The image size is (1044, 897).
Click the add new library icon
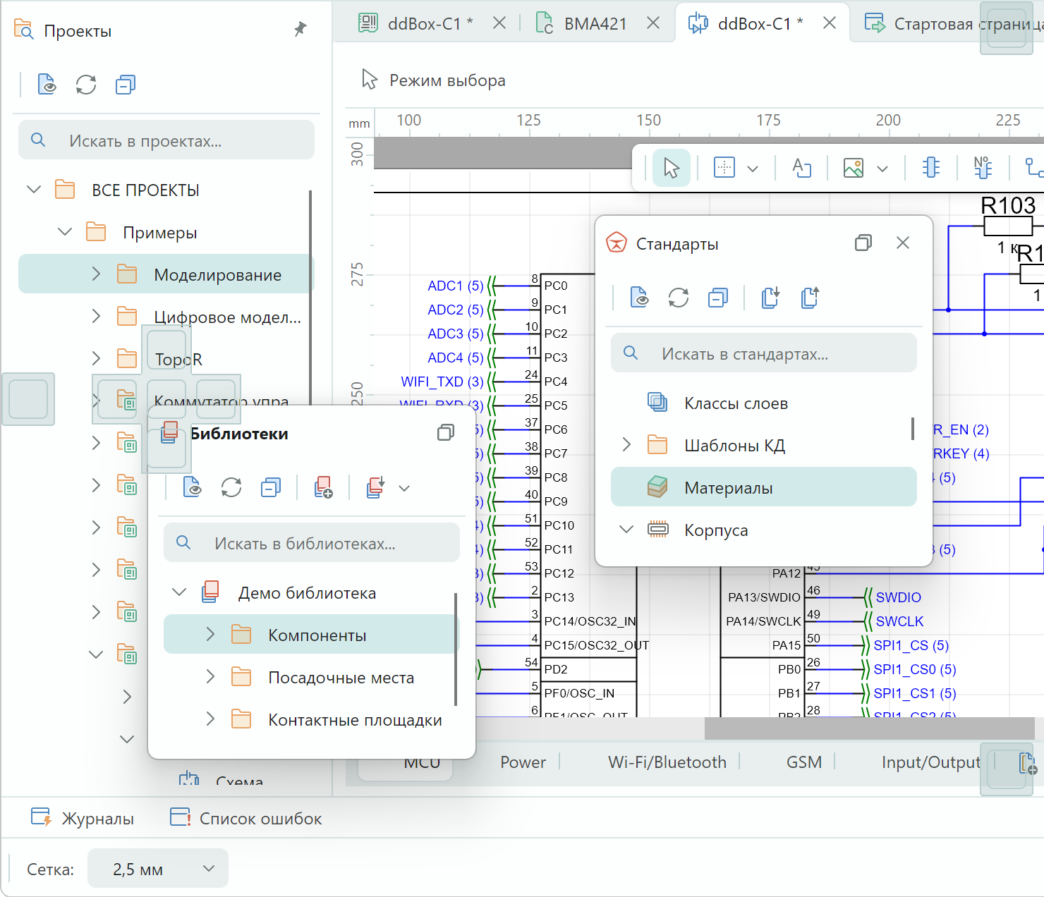pos(323,487)
